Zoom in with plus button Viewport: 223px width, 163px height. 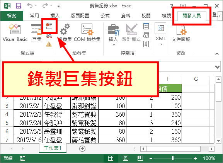pos(195,158)
